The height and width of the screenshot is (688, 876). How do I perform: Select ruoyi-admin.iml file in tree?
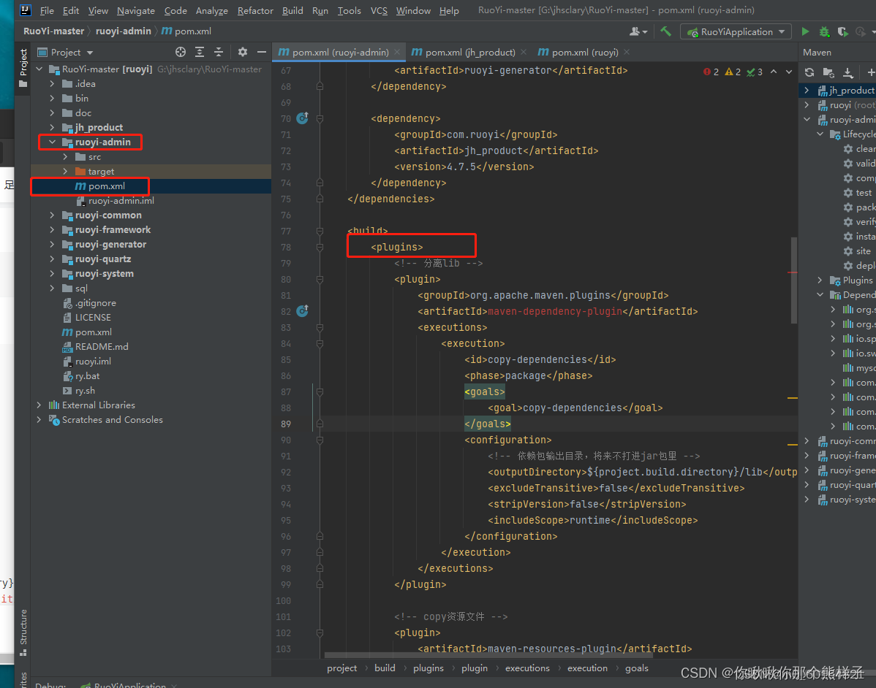[x=115, y=201]
